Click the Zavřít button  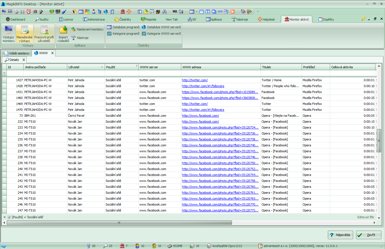368,235
